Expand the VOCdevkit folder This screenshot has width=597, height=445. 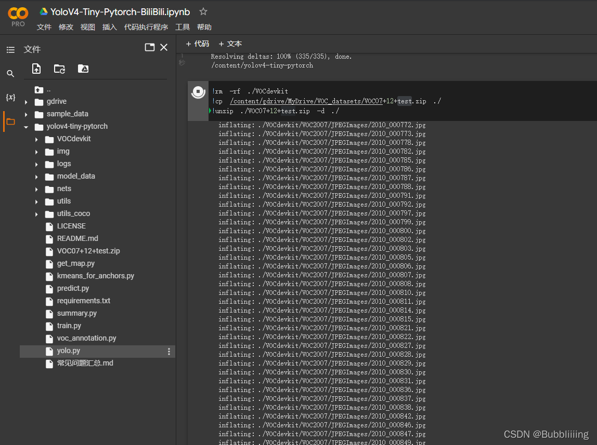pyautogui.click(x=36, y=140)
